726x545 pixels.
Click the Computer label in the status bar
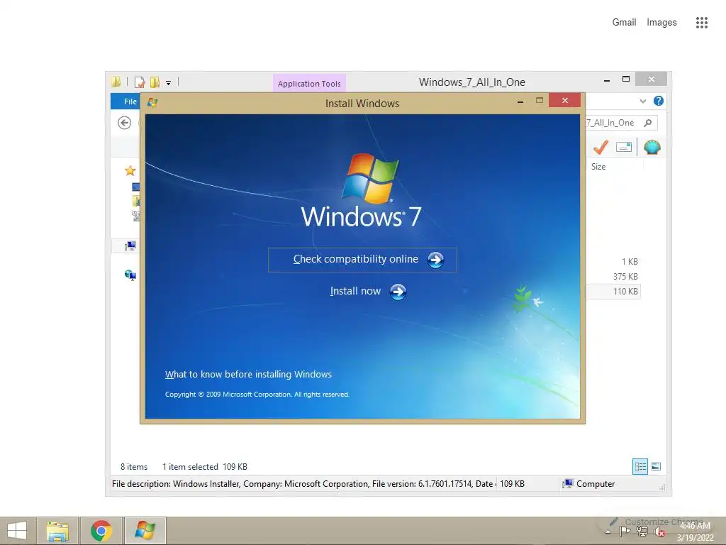tap(596, 484)
